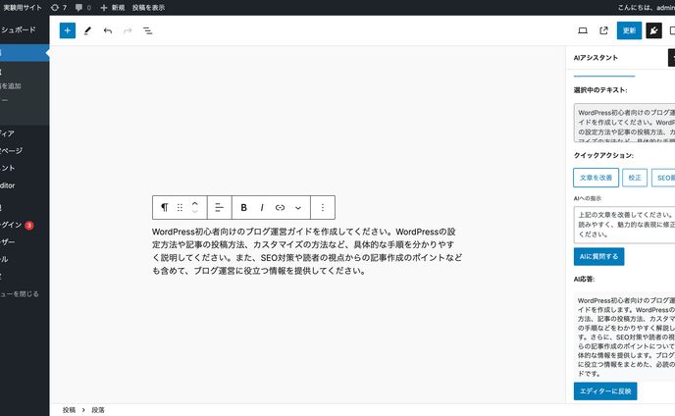Undo the last change
675x416 pixels.
(108, 30)
